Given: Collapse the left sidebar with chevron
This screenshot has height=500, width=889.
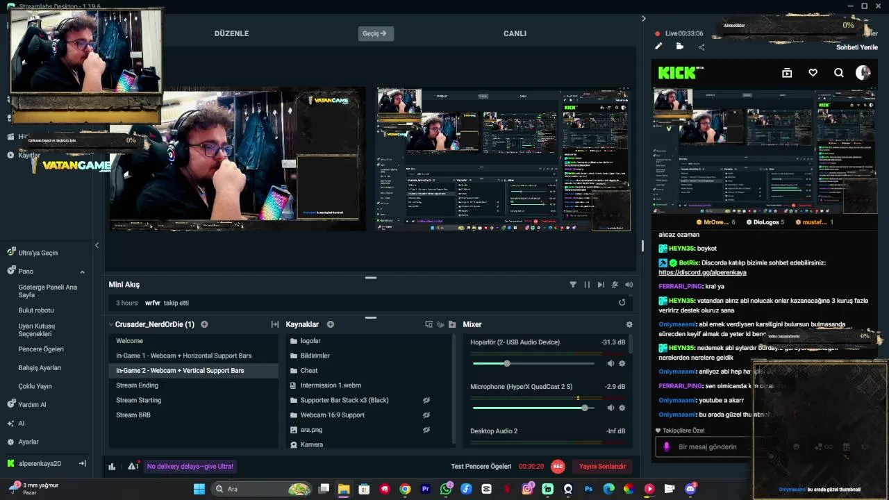Looking at the screenshot, I should tap(97, 245).
